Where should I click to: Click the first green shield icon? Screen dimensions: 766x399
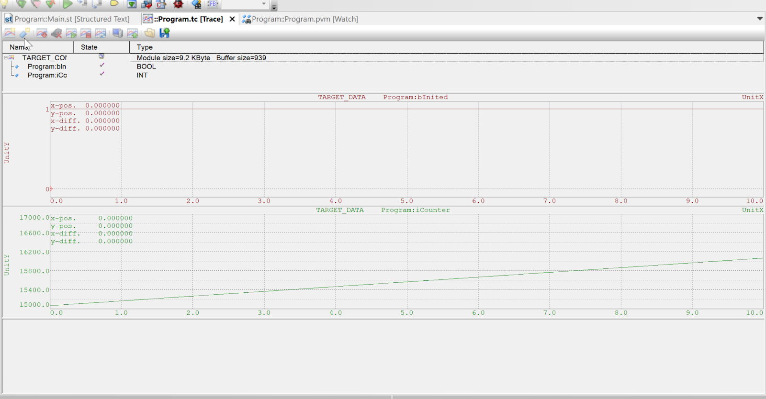click(x=21, y=4)
